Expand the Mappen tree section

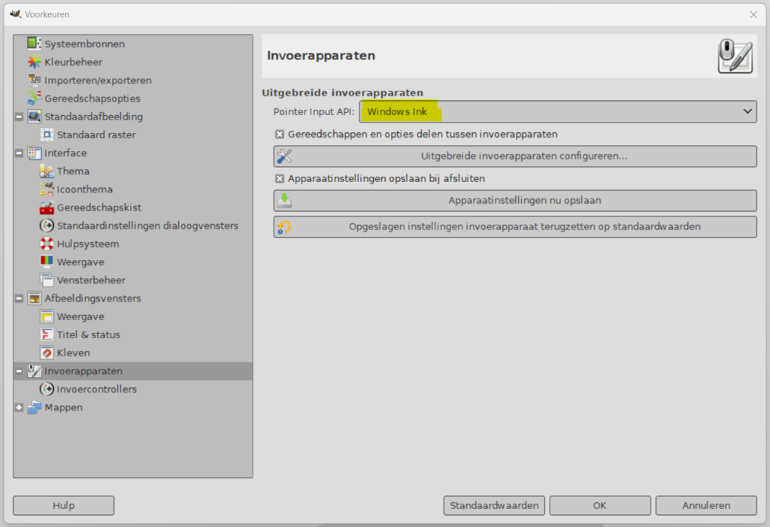tap(19, 407)
